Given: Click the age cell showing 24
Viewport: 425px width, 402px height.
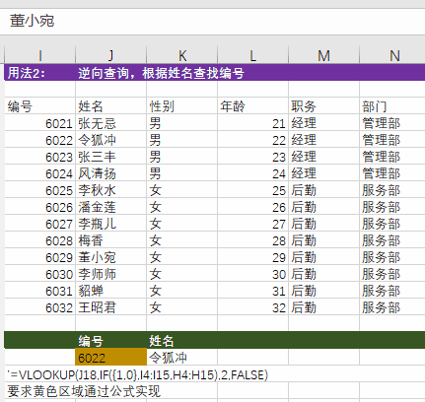Looking at the screenshot, I should click(253, 173).
